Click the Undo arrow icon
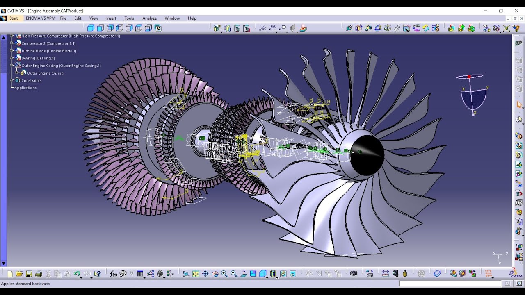The height and width of the screenshot is (295, 525). (x=76, y=274)
